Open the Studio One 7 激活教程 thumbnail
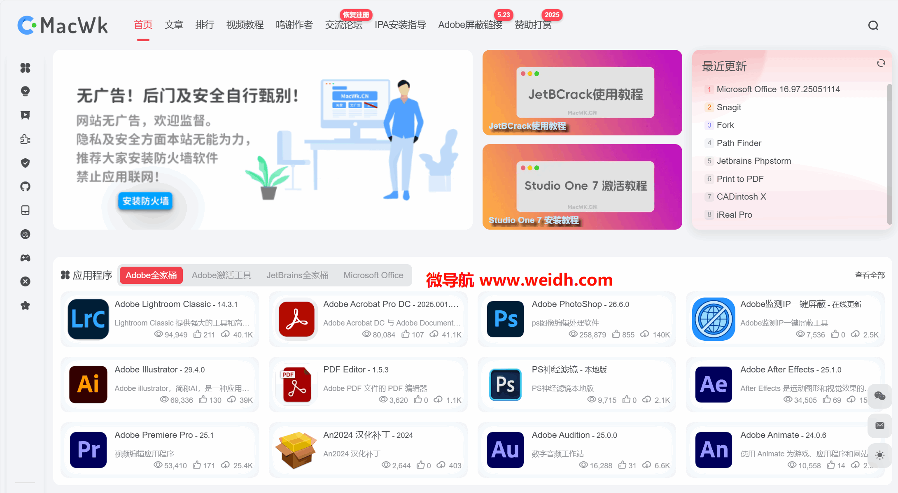The image size is (898, 493). point(582,187)
